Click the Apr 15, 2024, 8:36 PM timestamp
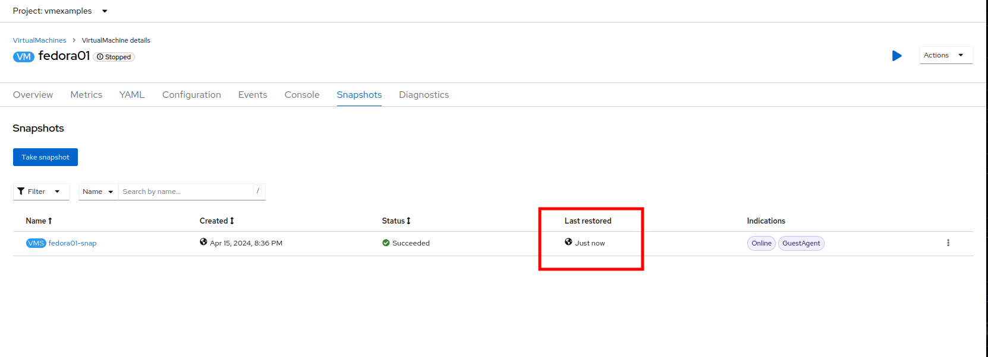Viewport: 988px width, 357px height. (x=246, y=243)
